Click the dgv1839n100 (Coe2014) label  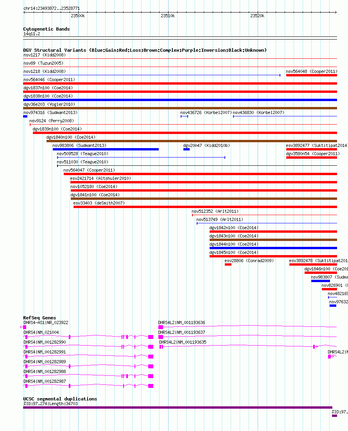57,129
